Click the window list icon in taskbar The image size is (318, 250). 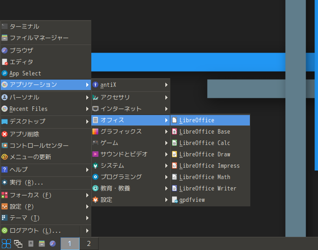(18, 244)
